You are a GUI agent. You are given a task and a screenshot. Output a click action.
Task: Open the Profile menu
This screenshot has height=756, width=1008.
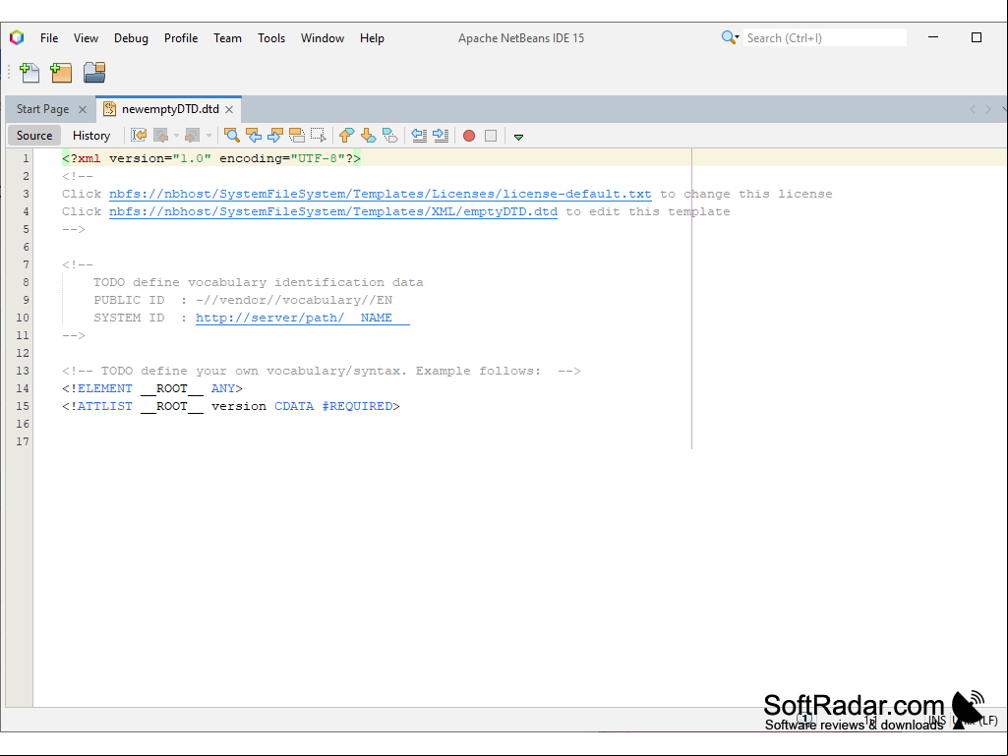tap(181, 38)
